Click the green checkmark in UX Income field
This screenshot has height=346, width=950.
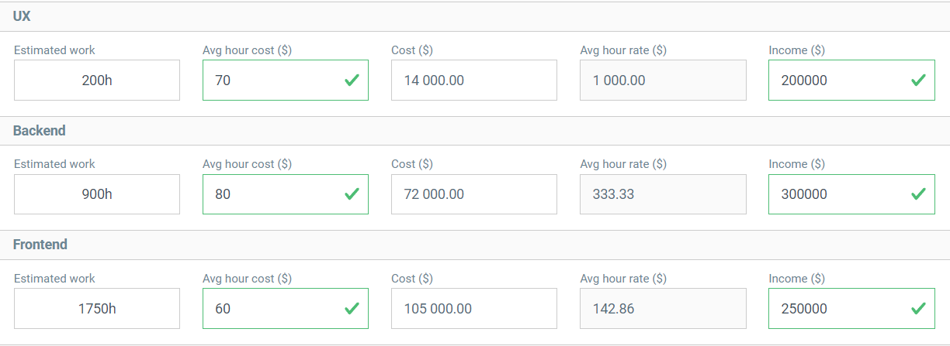coord(918,80)
